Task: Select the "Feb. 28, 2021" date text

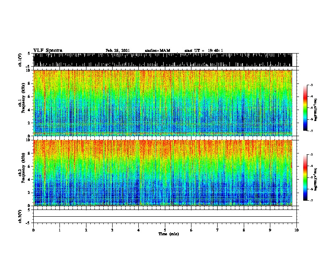Action: [x=118, y=51]
